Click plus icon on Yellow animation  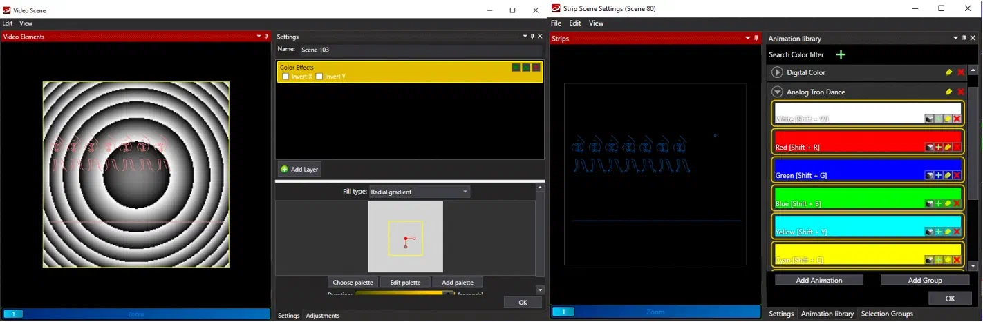(938, 232)
